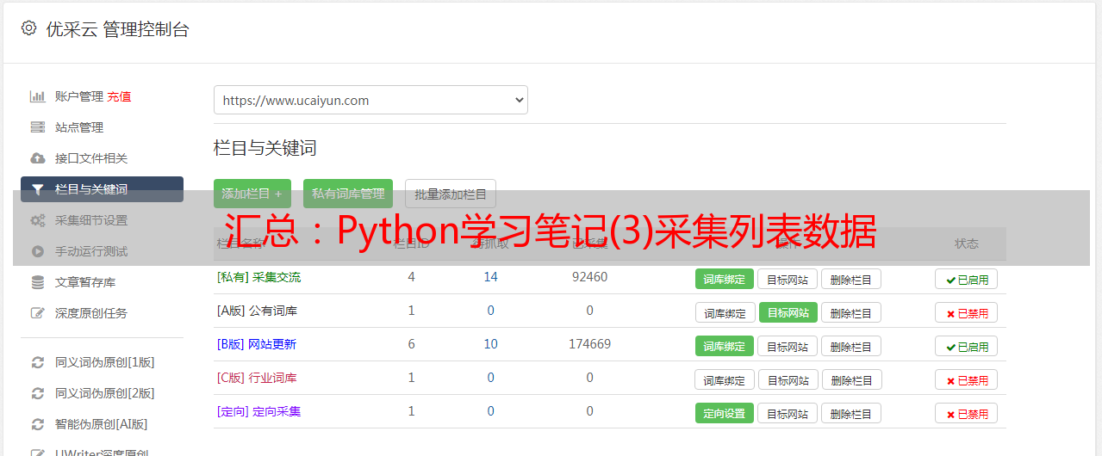The height and width of the screenshot is (456, 1102).
Task: Click the filter icon for 栏目与关键词
Action: click(38, 189)
